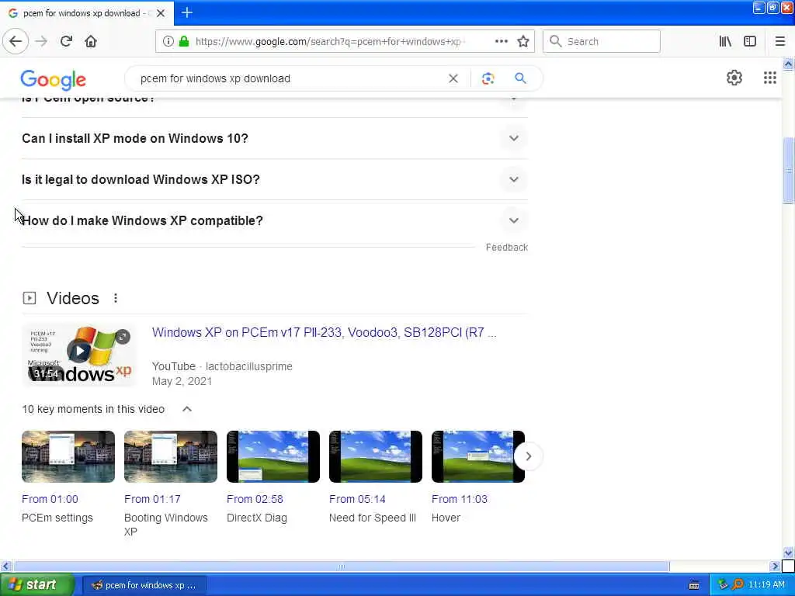This screenshot has height=596, width=795.
Task: Click the Google search magnifier button
Action: tap(520, 78)
